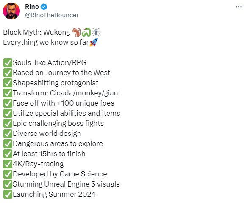This screenshot has height=203, width=247.
Task: Open Rino's profile avatar picture
Action: pyautogui.click(x=11, y=11)
